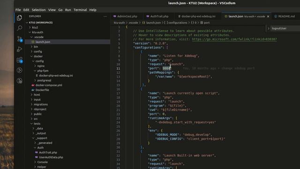
Task: Open the Explorer view in activity bar
Action: [19, 18]
